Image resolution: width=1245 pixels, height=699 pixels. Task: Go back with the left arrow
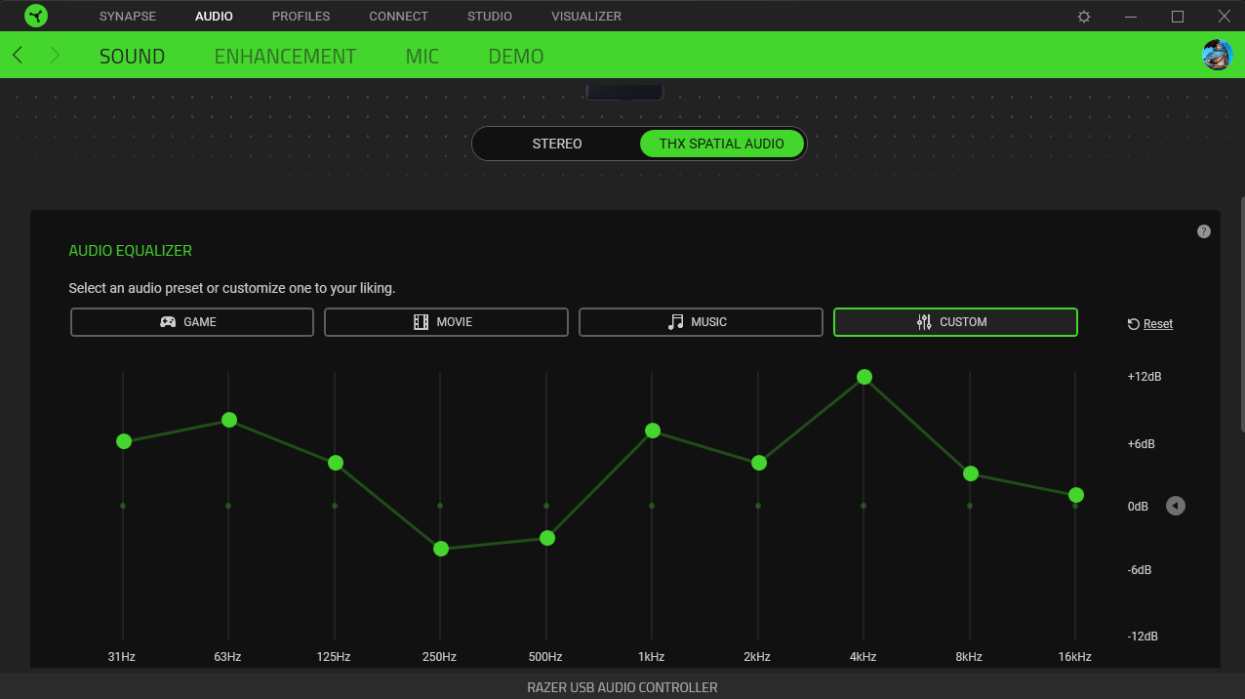click(18, 56)
